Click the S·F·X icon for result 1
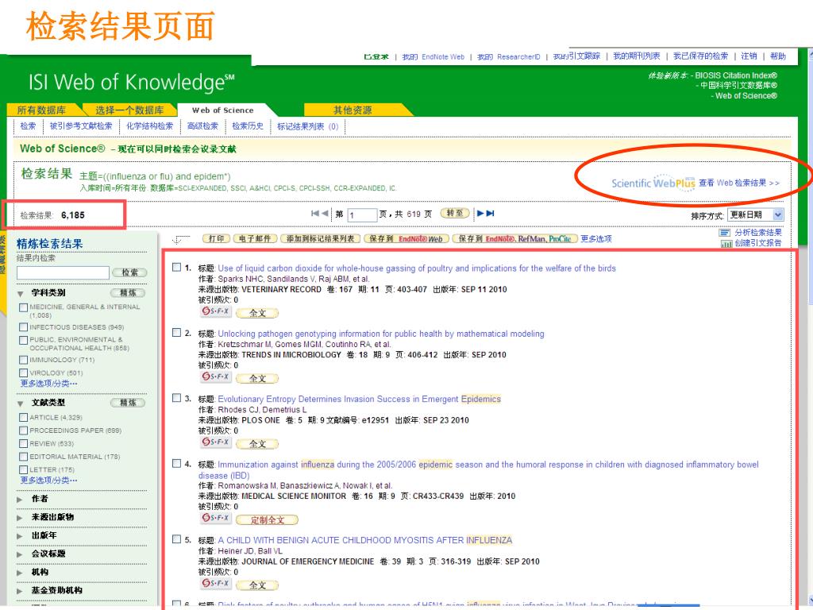Viewport: 813px width, 610px height. pos(216,311)
